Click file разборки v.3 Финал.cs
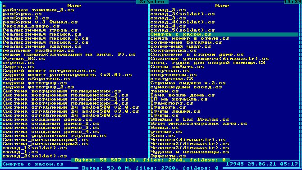The image size is (302, 170). 40,22
